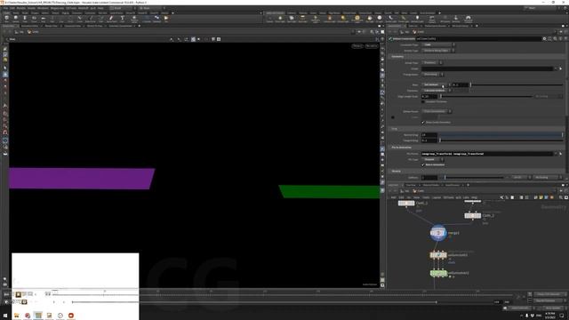Open network editor Add menu
This screenshot has height=320, width=569.
point(393,197)
